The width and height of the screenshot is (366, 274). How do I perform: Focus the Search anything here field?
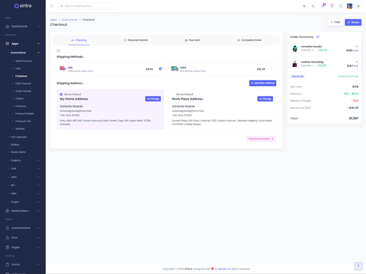pos(89,6)
